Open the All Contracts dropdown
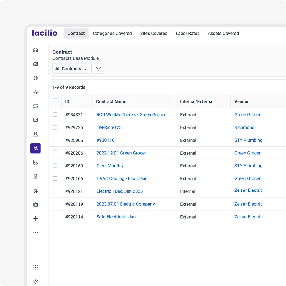Viewport: 286px width, 286px height. [72, 68]
